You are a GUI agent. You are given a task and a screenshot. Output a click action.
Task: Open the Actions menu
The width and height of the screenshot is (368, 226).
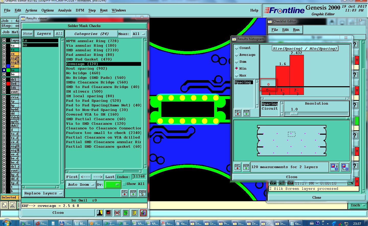point(31,10)
